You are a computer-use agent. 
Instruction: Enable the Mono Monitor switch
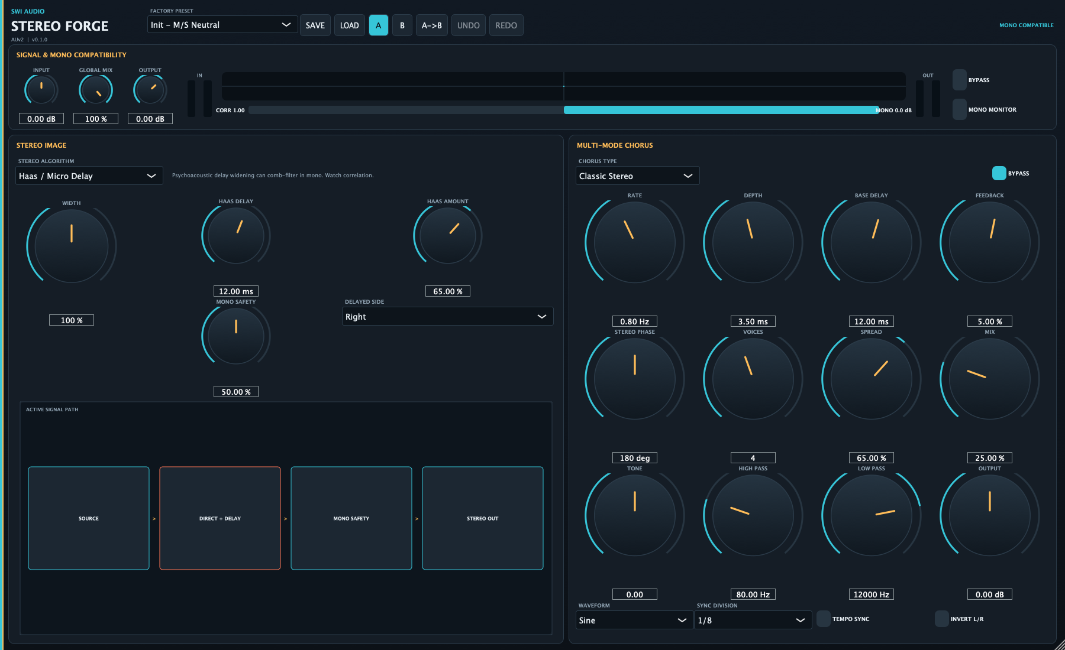pyautogui.click(x=960, y=109)
